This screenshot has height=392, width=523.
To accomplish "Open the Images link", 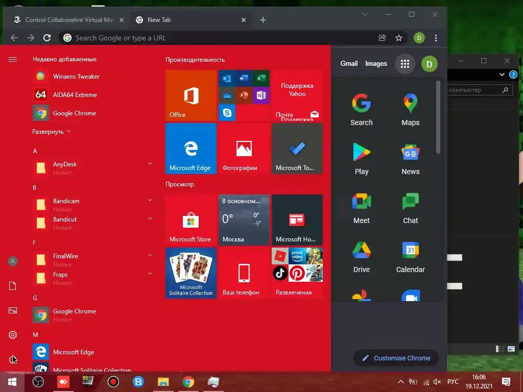I will 376,64.
